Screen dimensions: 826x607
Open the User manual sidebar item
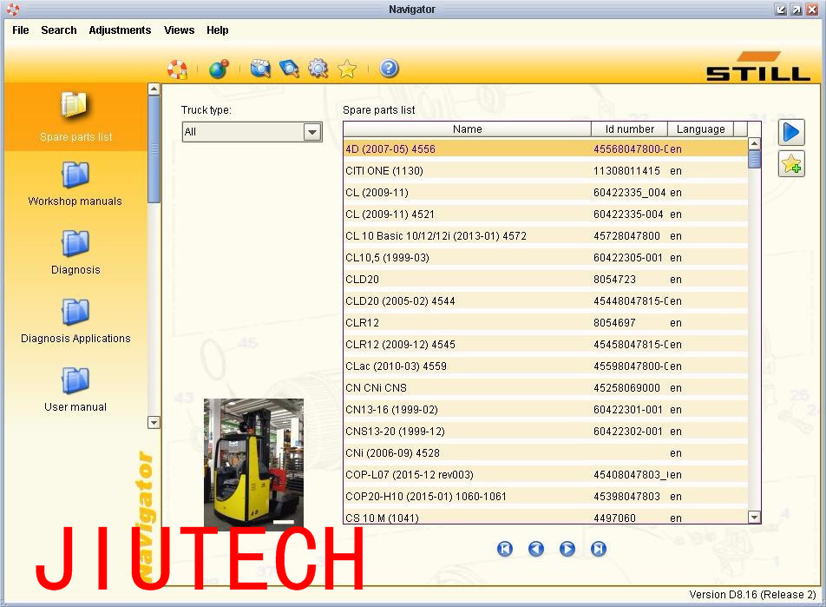click(x=75, y=390)
